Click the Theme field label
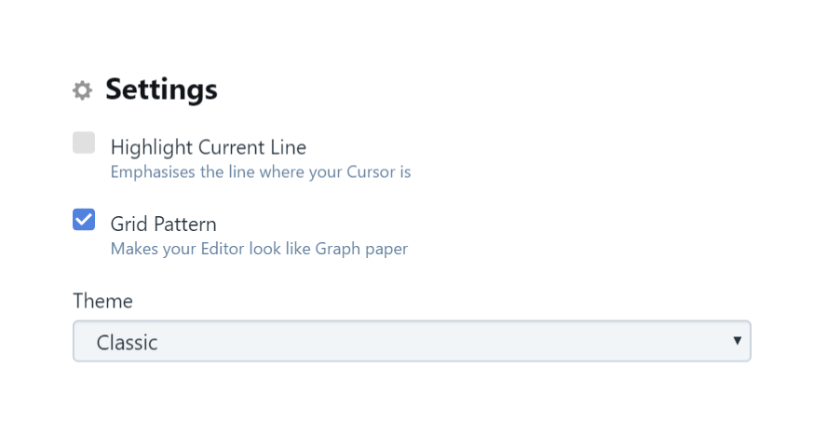Image resolution: width=826 pixels, height=436 pixels. click(x=102, y=301)
